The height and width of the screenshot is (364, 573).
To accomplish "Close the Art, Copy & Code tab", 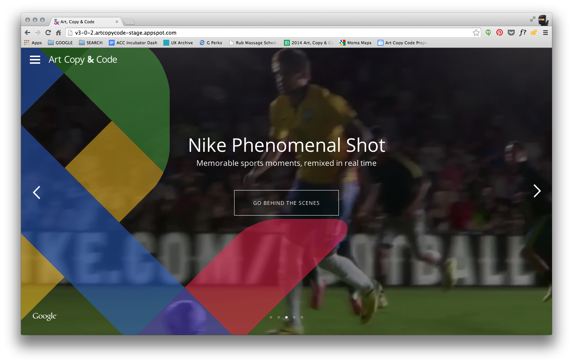I will click(117, 22).
